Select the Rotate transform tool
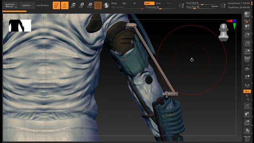Viewport: 254px width, 143px height. (x=90, y=5)
